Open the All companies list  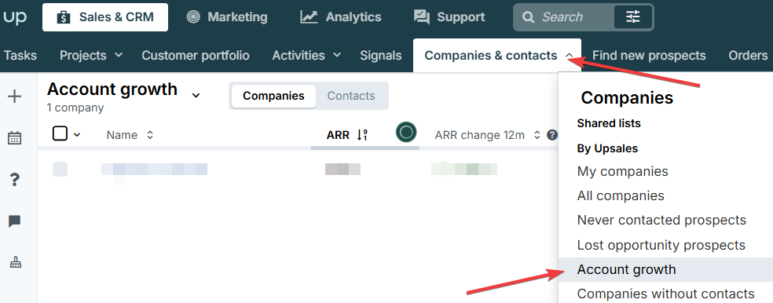pyautogui.click(x=621, y=195)
